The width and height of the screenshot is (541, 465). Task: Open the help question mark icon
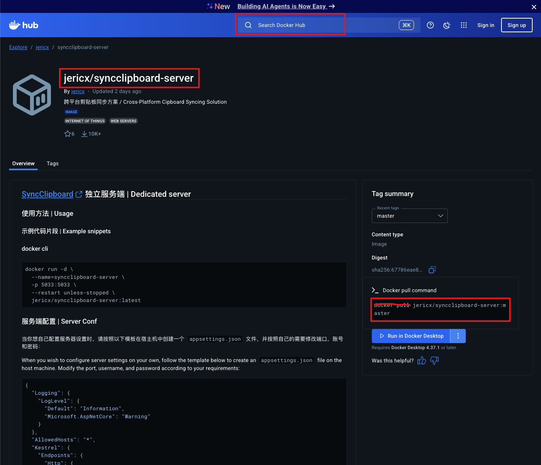(430, 25)
